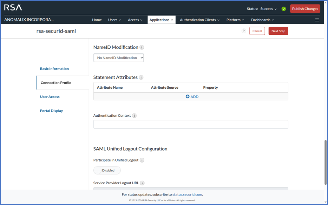
Task: Click the Publish Changes button
Action: [x=305, y=9]
